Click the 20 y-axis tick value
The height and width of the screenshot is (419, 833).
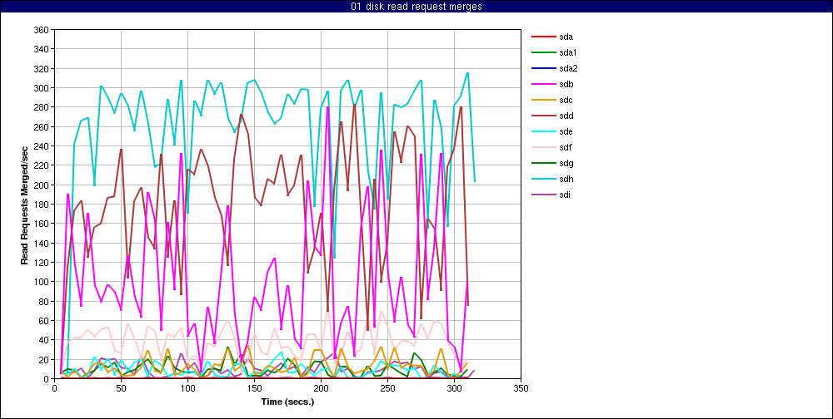coord(44,360)
